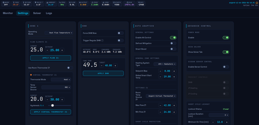
Task: Increase Minimum On-Time minutes
Action: click(227, 122)
